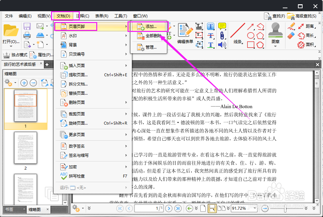Click the email envelope icon
This screenshot has height=217, width=323.
[40, 26]
